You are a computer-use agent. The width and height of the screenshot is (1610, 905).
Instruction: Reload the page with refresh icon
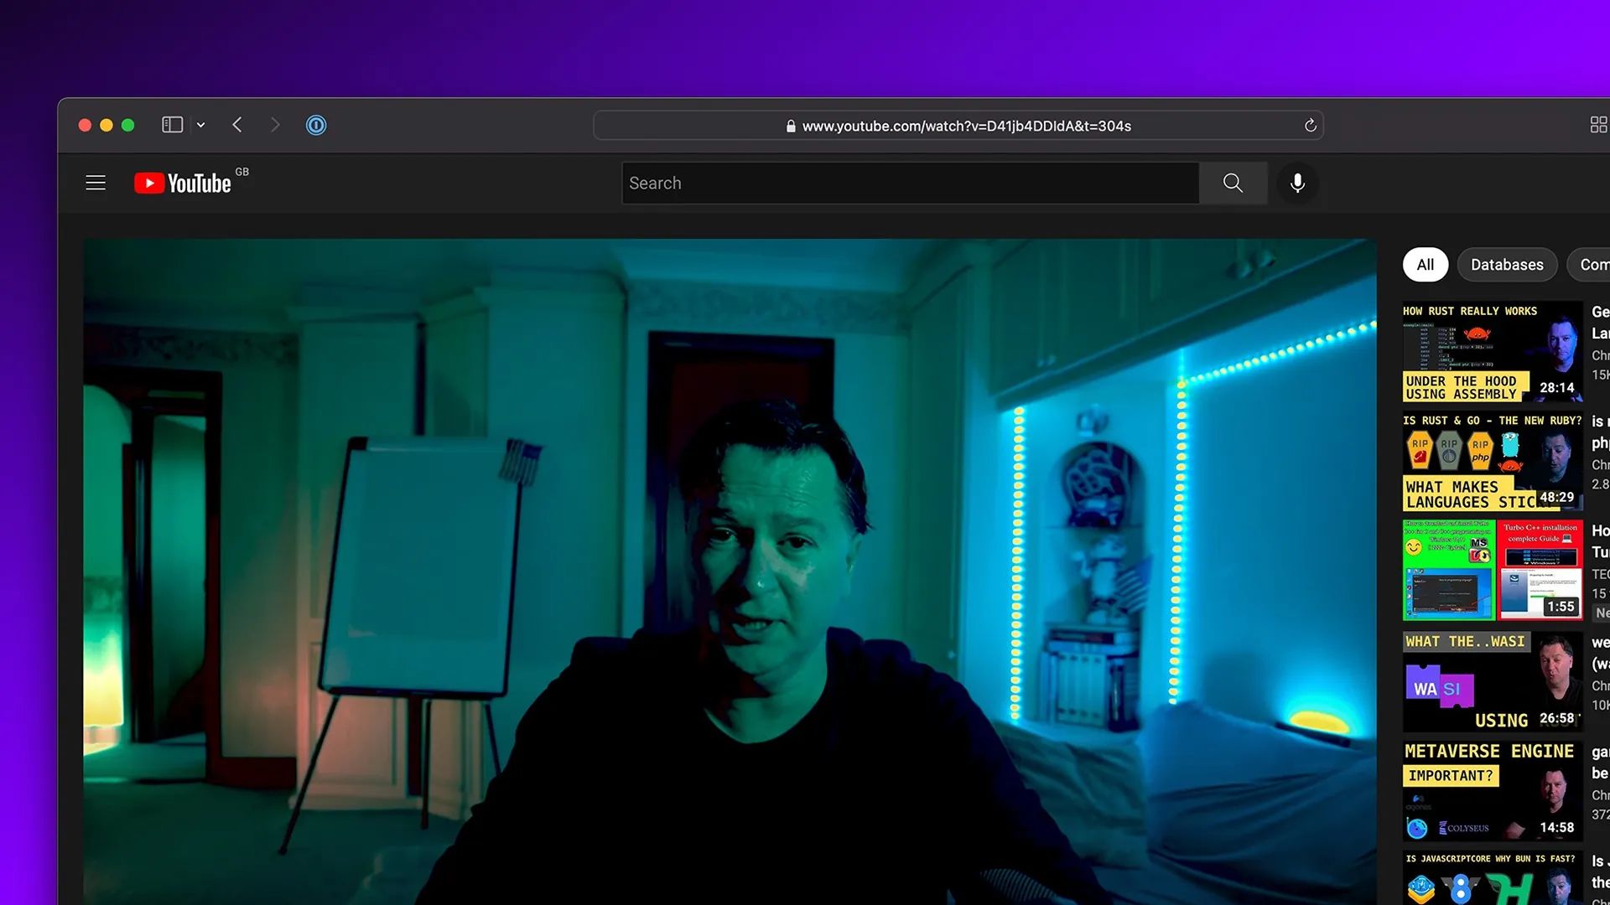[x=1310, y=126]
